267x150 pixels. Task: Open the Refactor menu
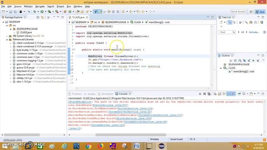coord(28,7)
